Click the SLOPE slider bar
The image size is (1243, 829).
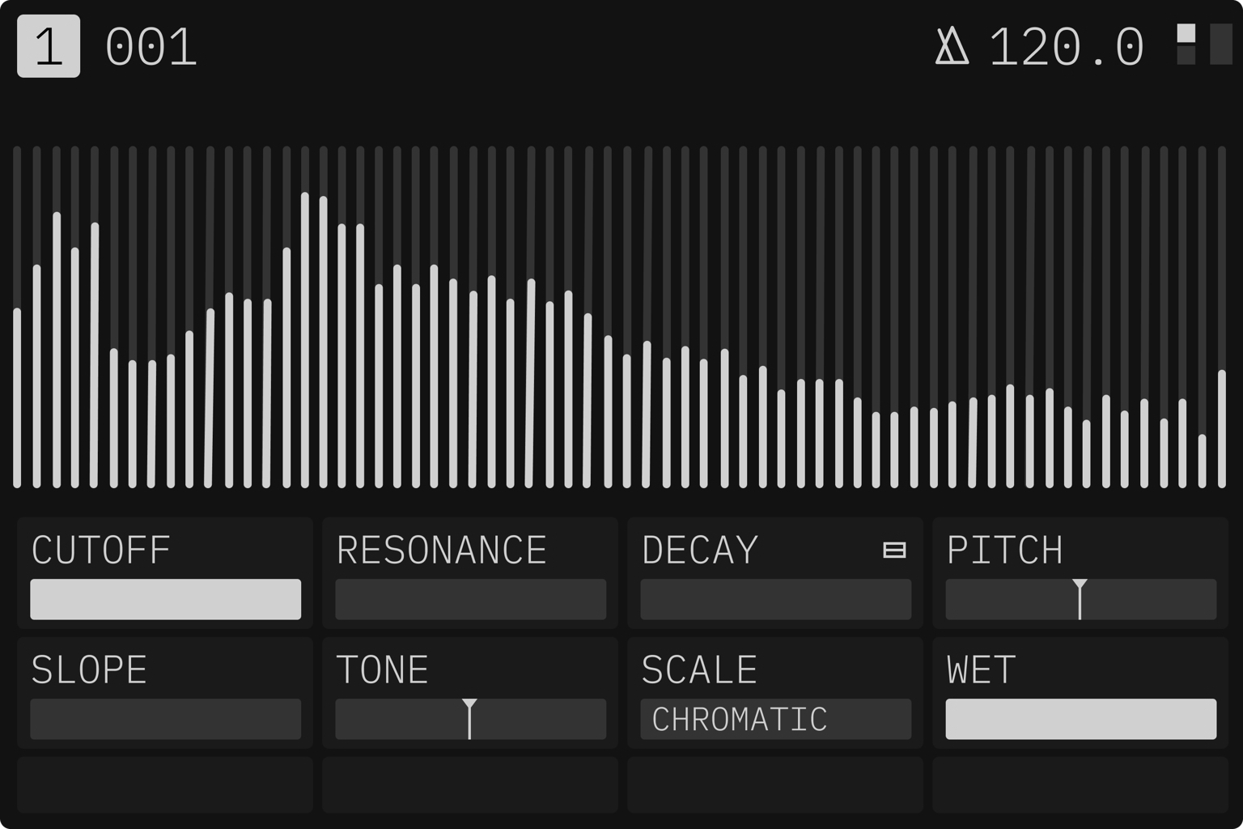165,719
